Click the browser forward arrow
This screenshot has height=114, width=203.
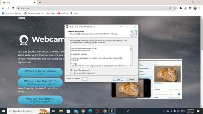point(8,8)
